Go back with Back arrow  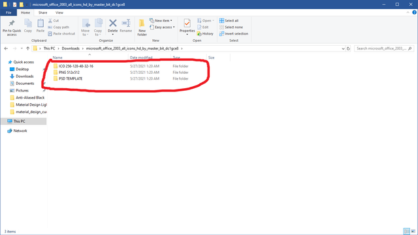(6, 48)
